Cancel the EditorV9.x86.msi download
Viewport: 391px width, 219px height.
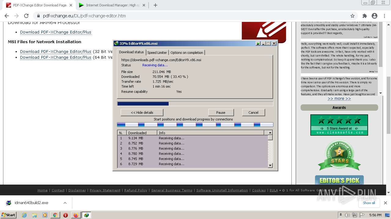pyautogui.click(x=253, y=113)
